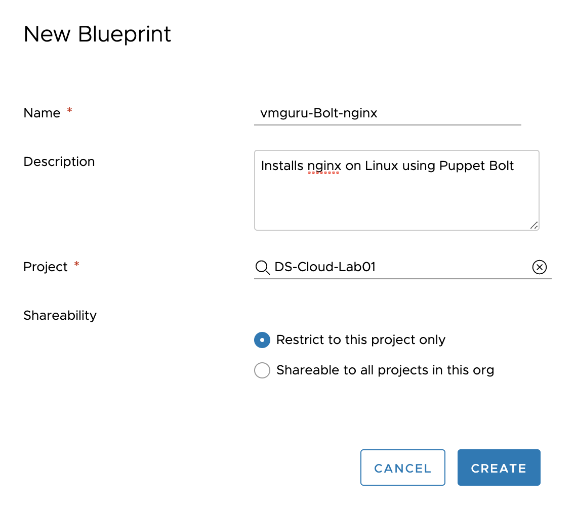Open the Project search combo box
This screenshot has height=510, width=575.
pyautogui.click(x=402, y=267)
